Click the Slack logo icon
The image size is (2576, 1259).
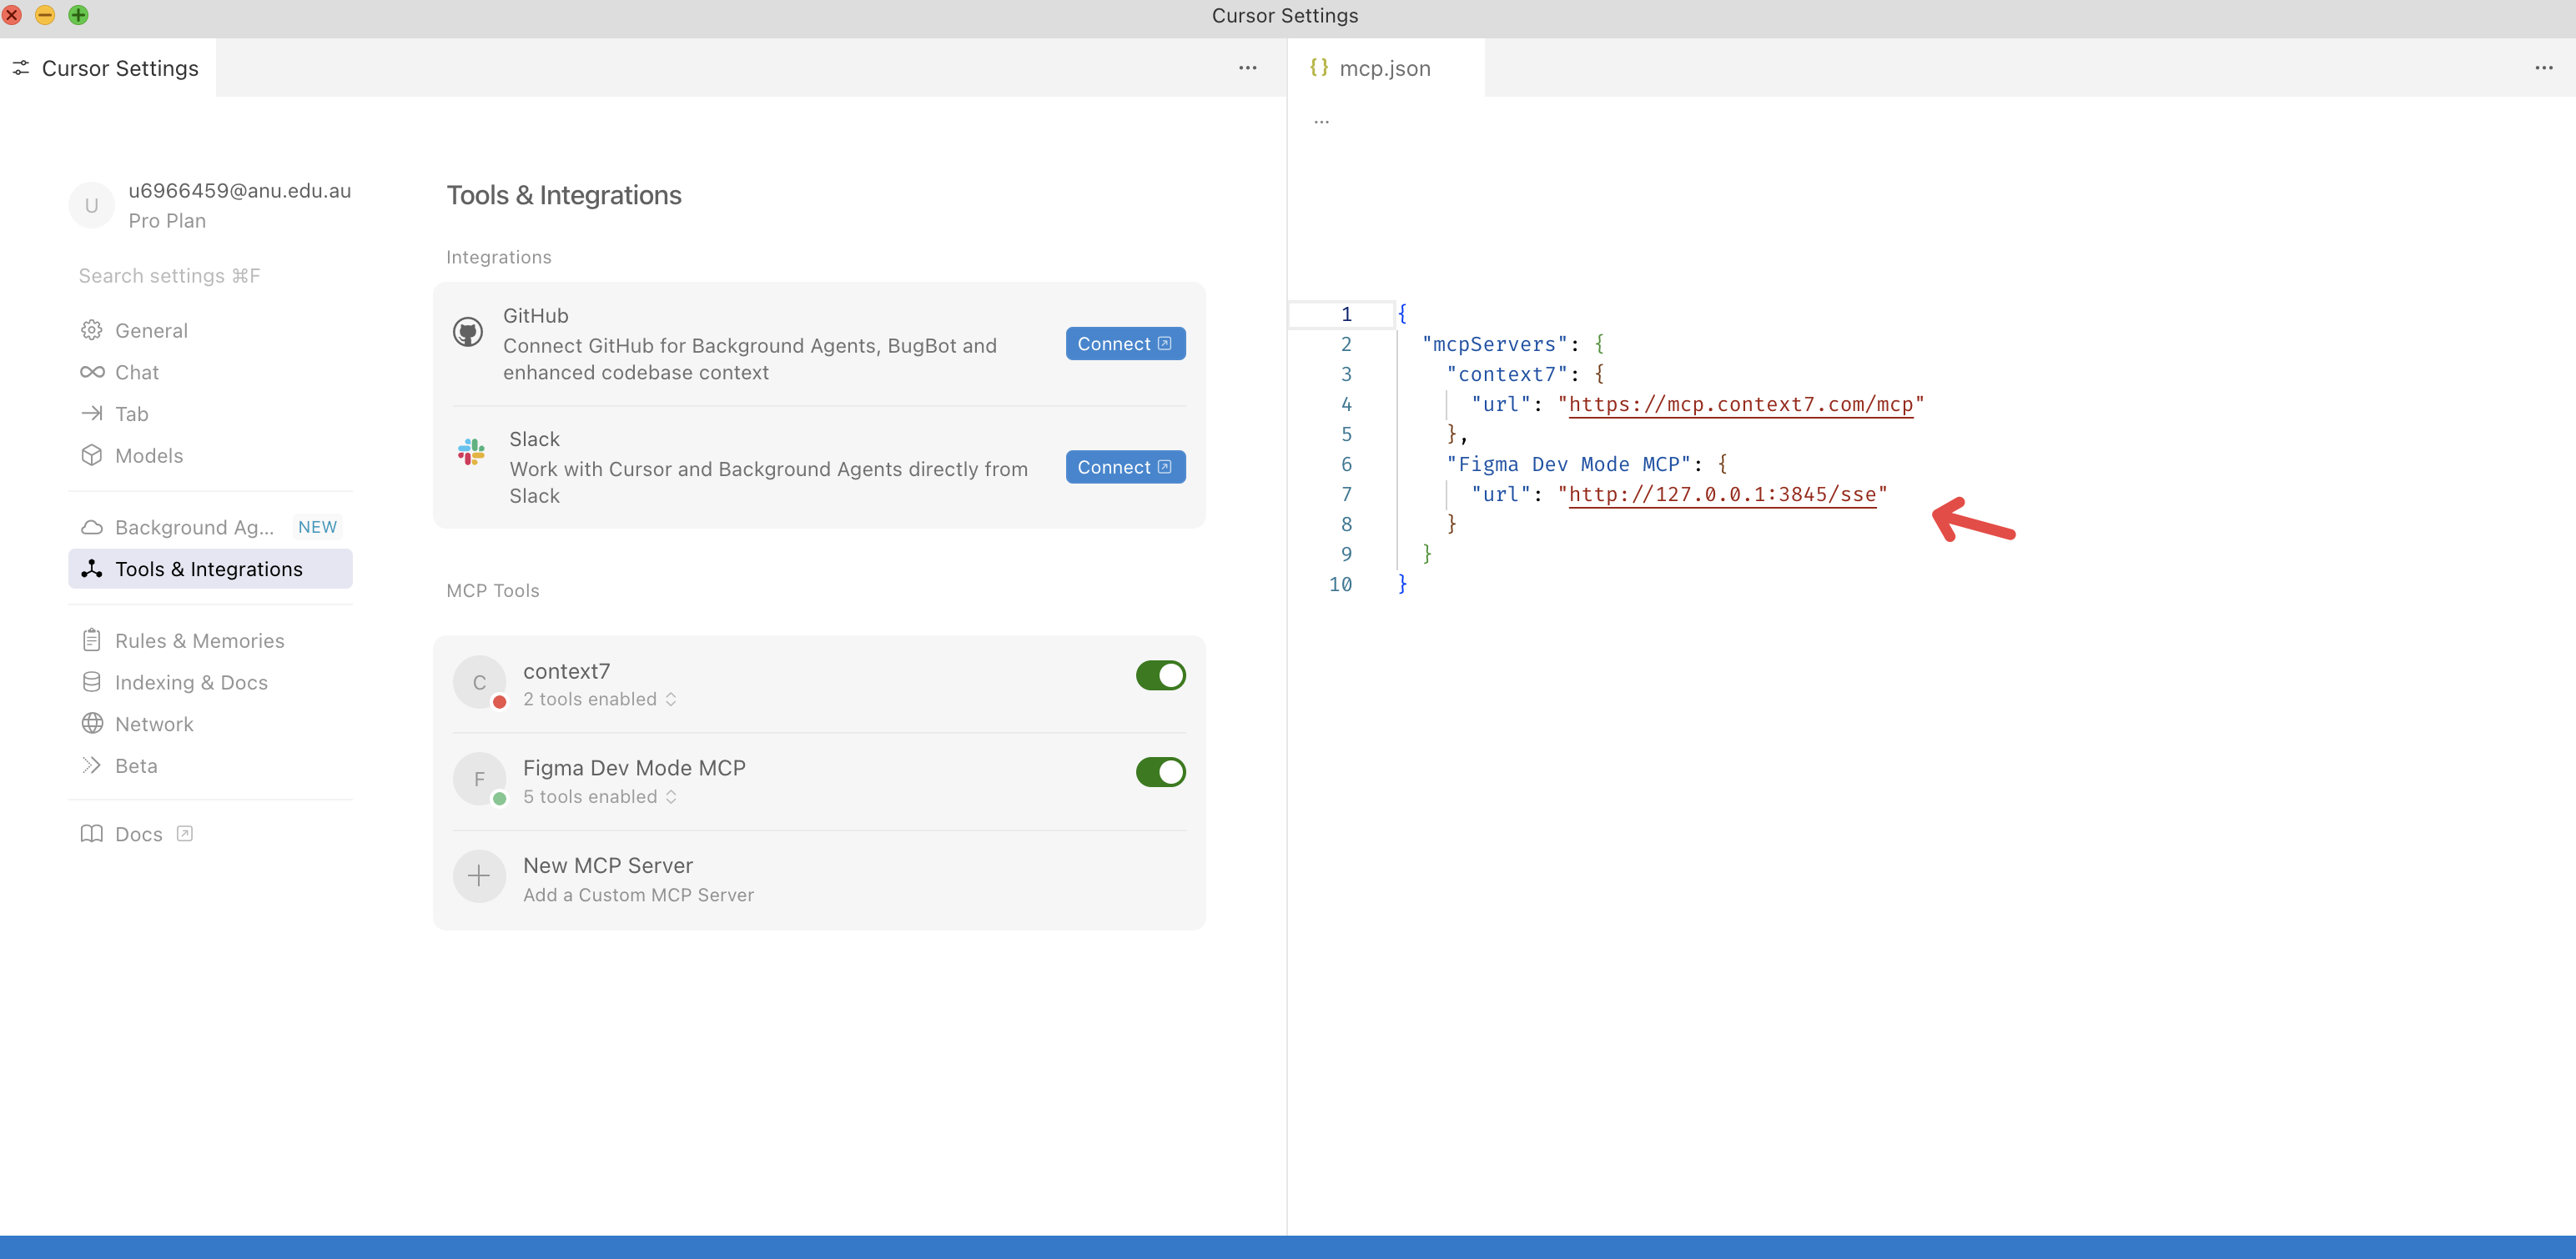[x=470, y=453]
